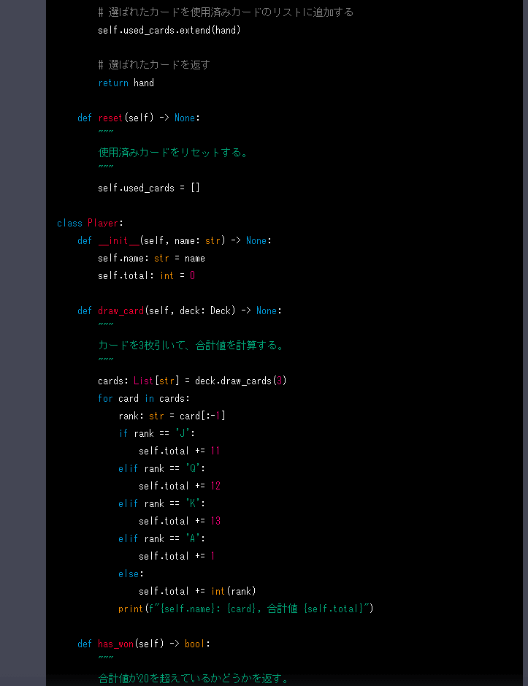Click the 'def reset(self) -> None:' line
528x686 pixels.
[139, 118]
